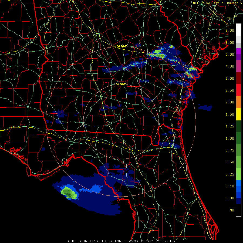Image resolution: width=243 pixels, height=243 pixels.
Task: Click the 1.25 legend value
Action: tap(230, 126)
